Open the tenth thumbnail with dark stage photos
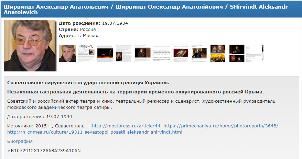Image resolution: width=302 pixels, height=159 pixels. tap(237, 53)
